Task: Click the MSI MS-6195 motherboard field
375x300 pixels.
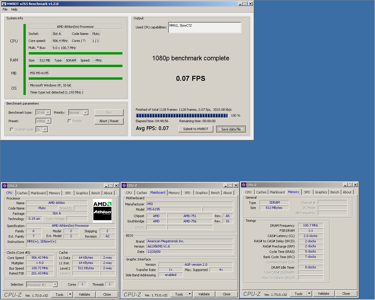Action: (39, 73)
